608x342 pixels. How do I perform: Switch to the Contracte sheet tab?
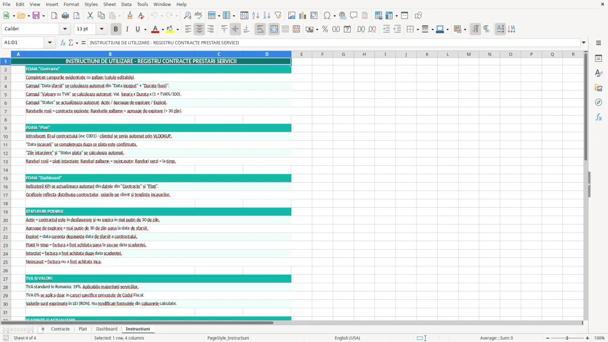point(60,329)
